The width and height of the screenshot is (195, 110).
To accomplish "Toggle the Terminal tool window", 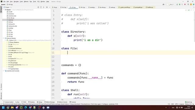I will (73, 102).
